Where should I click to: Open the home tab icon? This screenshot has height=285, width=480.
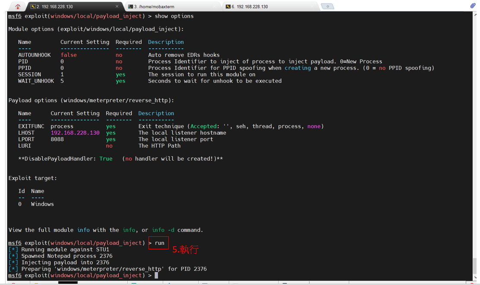[18, 6]
